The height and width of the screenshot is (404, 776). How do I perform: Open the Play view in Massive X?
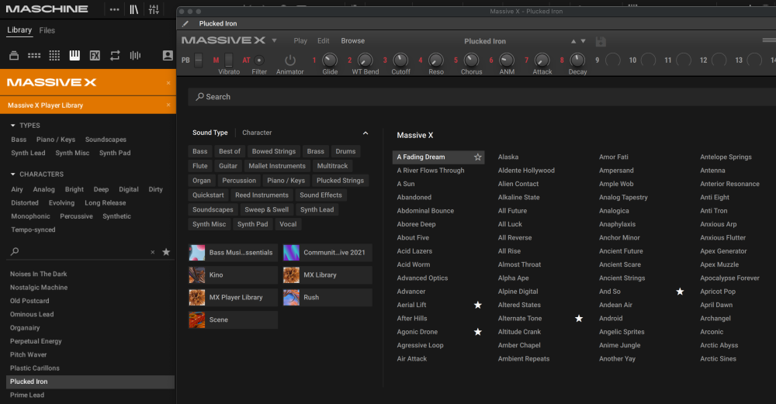300,40
